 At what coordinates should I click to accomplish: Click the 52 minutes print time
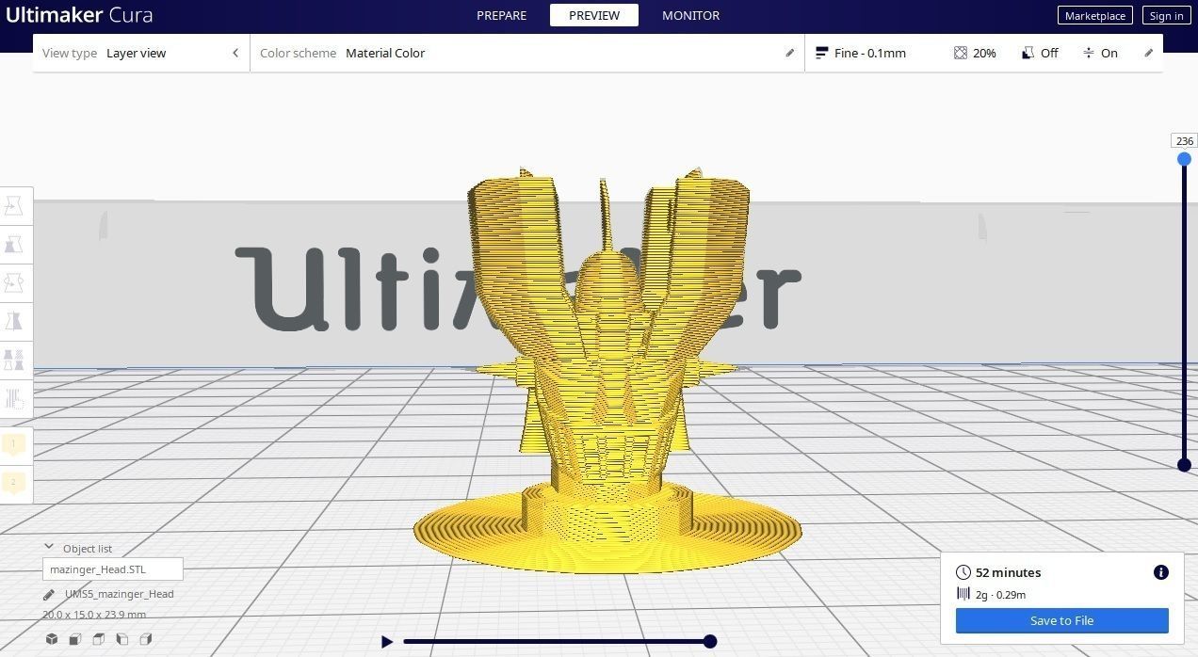(x=1008, y=572)
